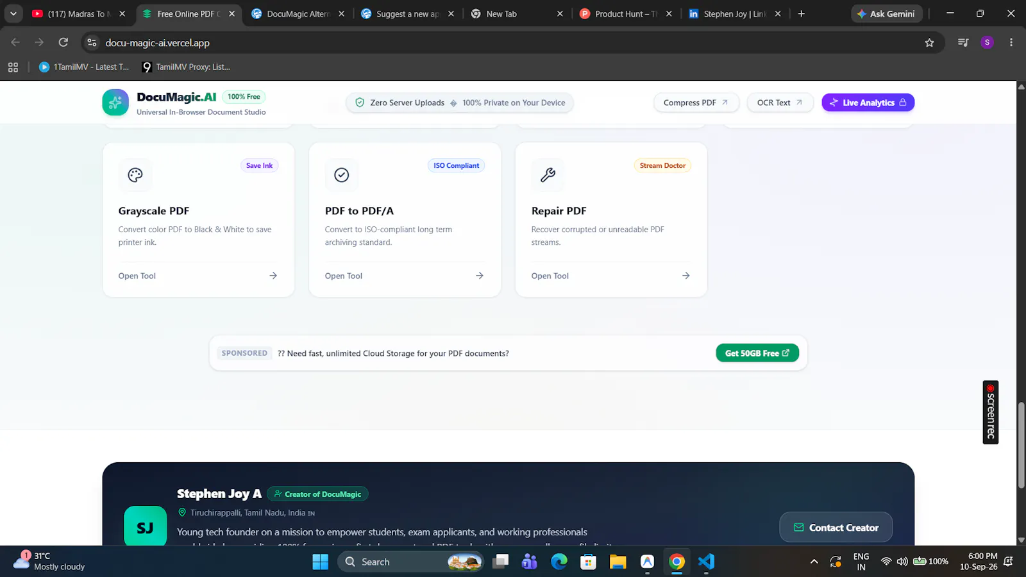Click the page vertical scrollbar thumb
This screenshot has width=1026, height=577.
pos(1021,446)
